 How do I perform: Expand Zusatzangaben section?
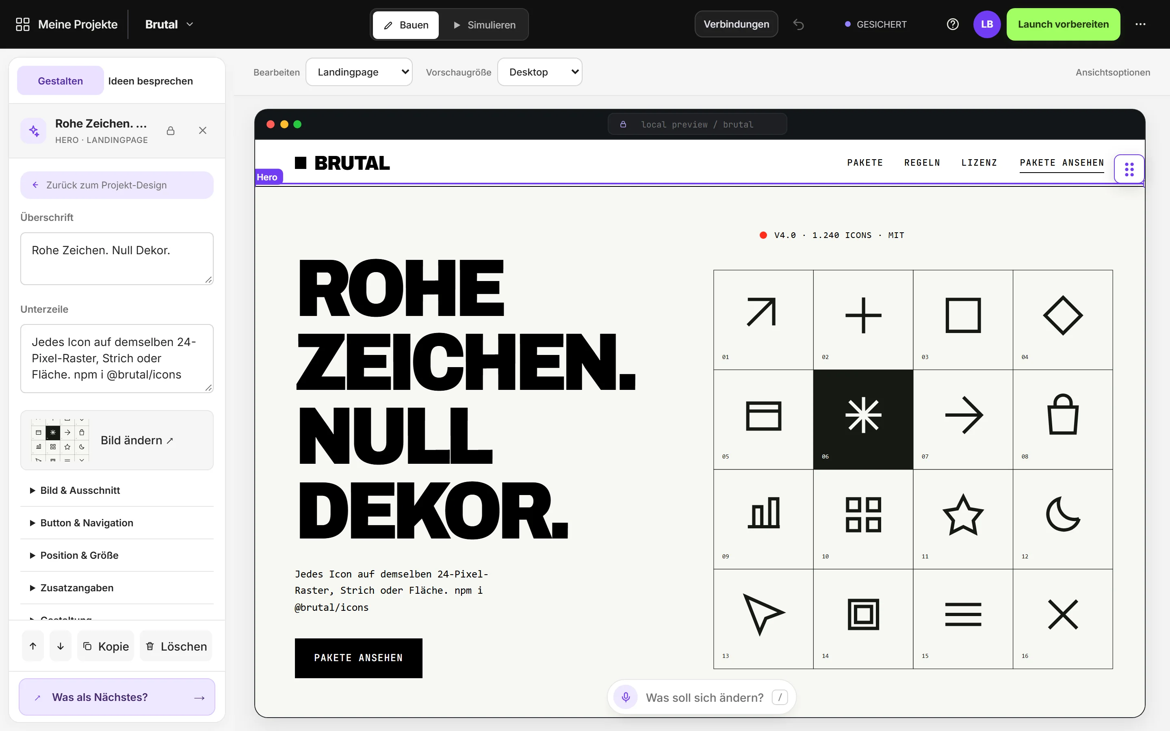(117, 587)
